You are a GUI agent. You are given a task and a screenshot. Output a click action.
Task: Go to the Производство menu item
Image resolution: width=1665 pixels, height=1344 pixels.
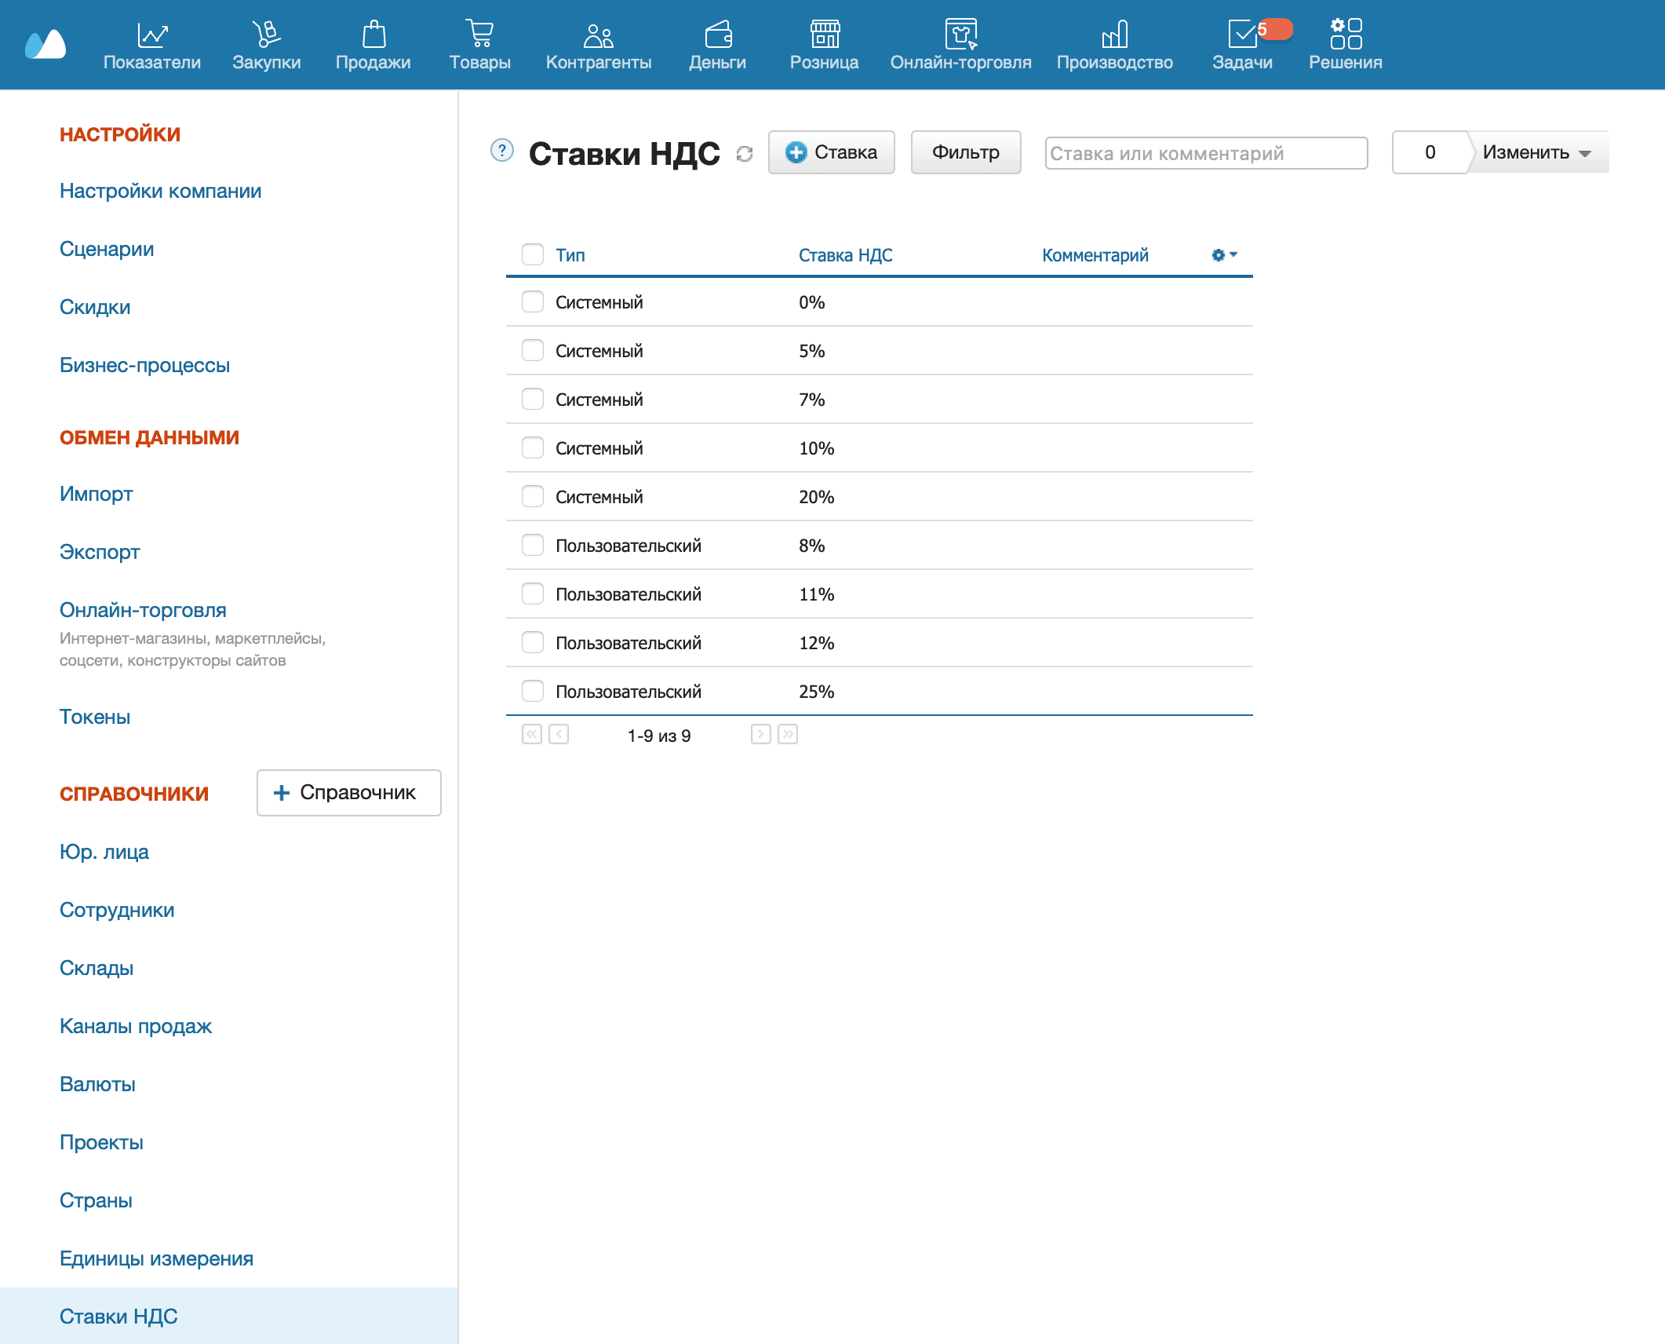tap(1114, 46)
